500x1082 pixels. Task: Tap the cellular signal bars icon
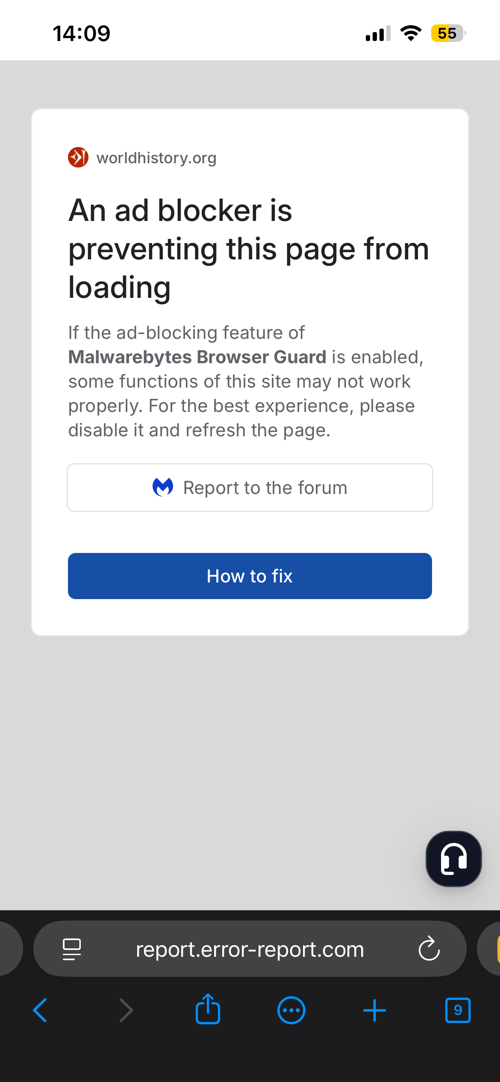click(378, 33)
